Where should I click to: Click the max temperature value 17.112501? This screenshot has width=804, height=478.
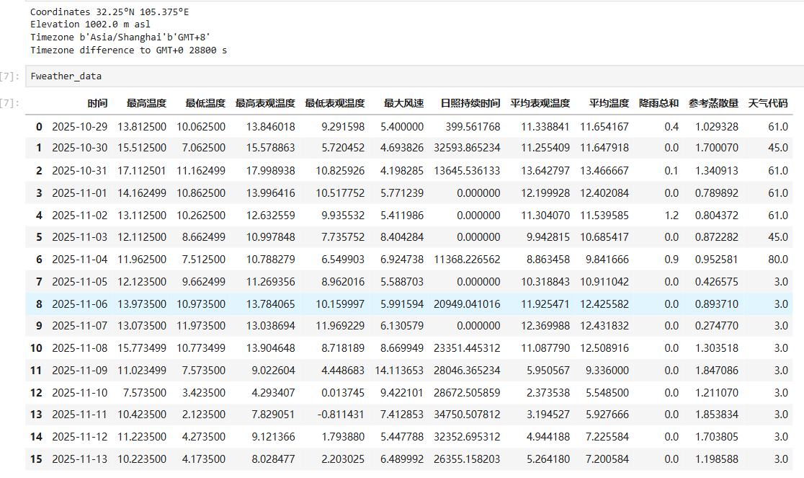coord(142,171)
